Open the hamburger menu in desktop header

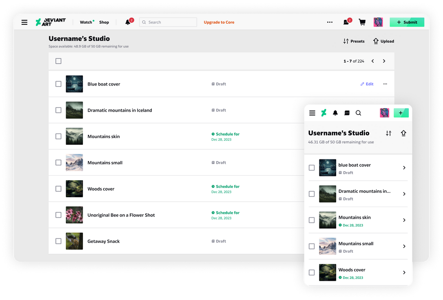point(24,22)
